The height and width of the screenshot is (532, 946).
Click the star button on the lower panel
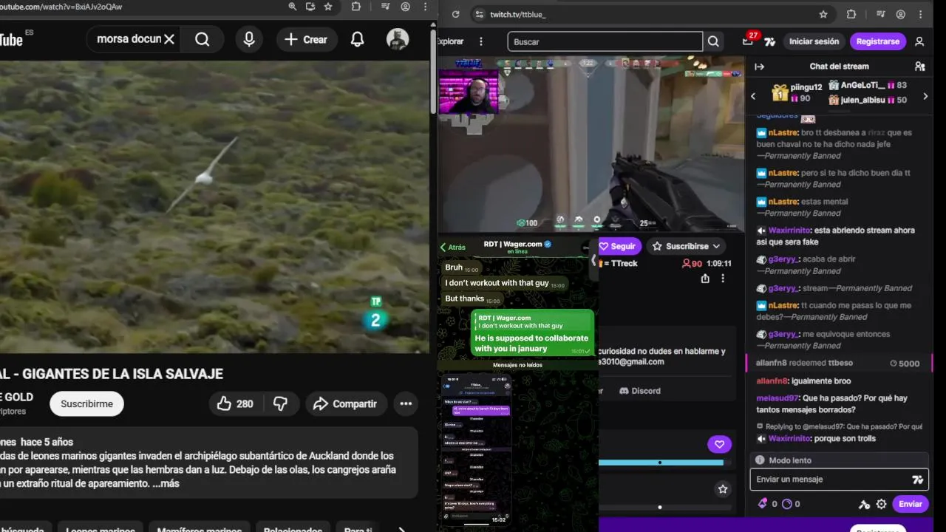pos(723,489)
